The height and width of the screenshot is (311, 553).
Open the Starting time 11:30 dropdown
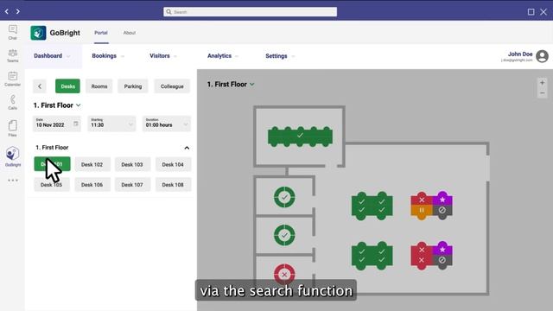pos(111,124)
